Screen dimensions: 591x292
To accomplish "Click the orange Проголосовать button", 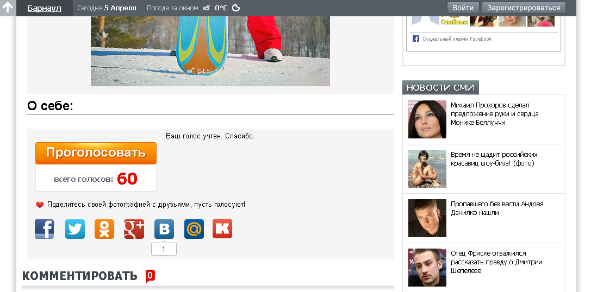I will coord(96,153).
